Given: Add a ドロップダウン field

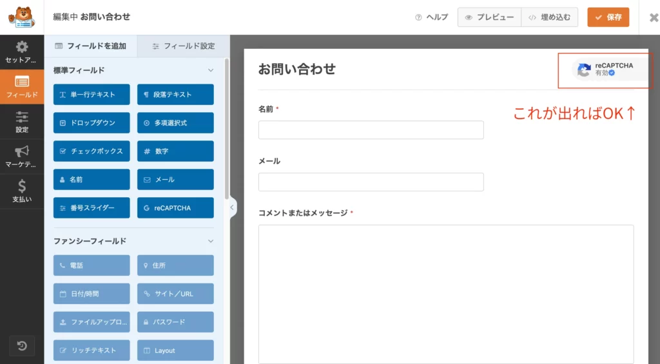Looking at the screenshot, I should tap(92, 123).
